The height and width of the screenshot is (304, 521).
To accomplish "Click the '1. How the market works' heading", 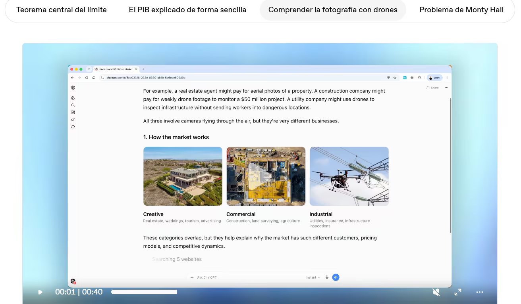I will pyautogui.click(x=176, y=137).
